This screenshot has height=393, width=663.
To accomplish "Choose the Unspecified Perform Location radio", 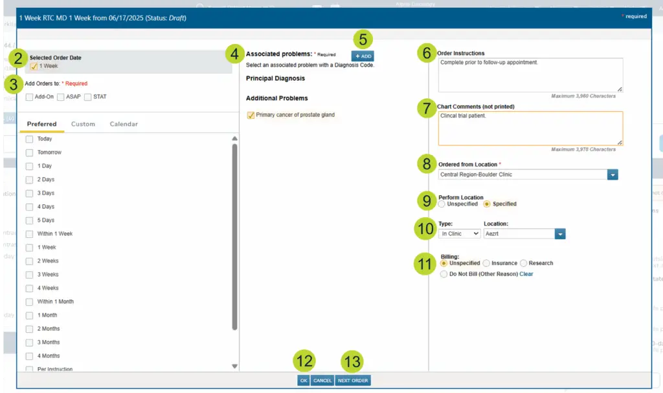I will click(x=442, y=204).
